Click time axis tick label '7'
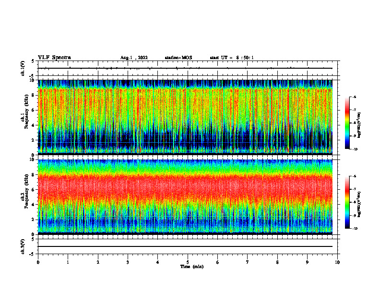The width and height of the screenshot is (380, 294). [248, 262]
